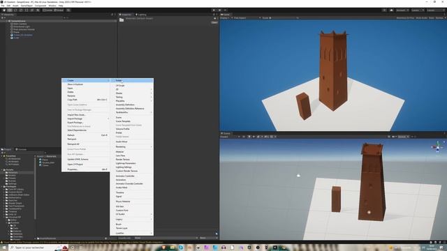Click Reimport All in context menu
This screenshot has height=251, width=447.
coord(86,144)
